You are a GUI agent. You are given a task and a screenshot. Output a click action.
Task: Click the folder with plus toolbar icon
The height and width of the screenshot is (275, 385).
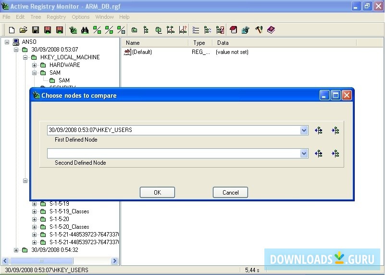[x=159, y=30]
